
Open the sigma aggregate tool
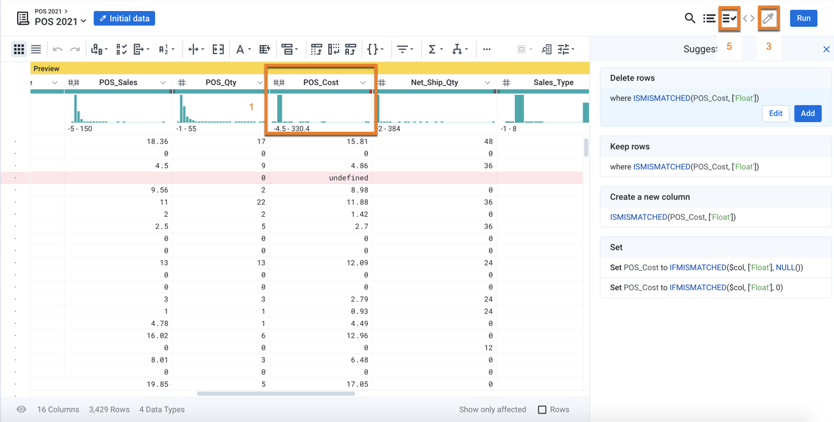pyautogui.click(x=432, y=50)
